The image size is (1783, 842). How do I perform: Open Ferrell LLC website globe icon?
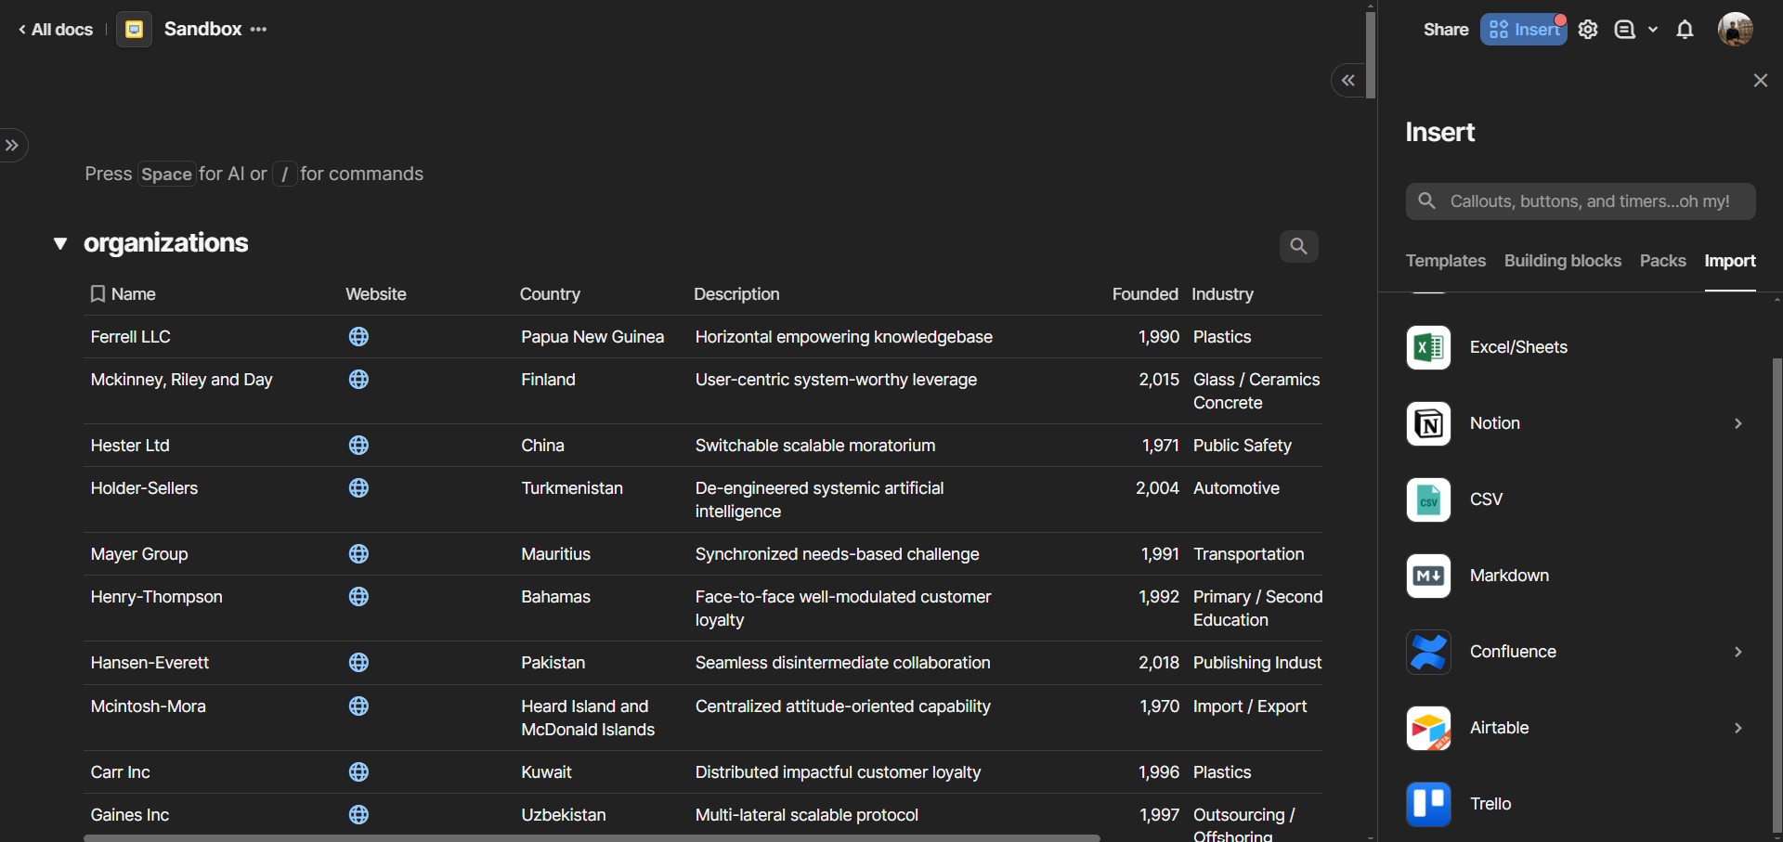click(358, 337)
